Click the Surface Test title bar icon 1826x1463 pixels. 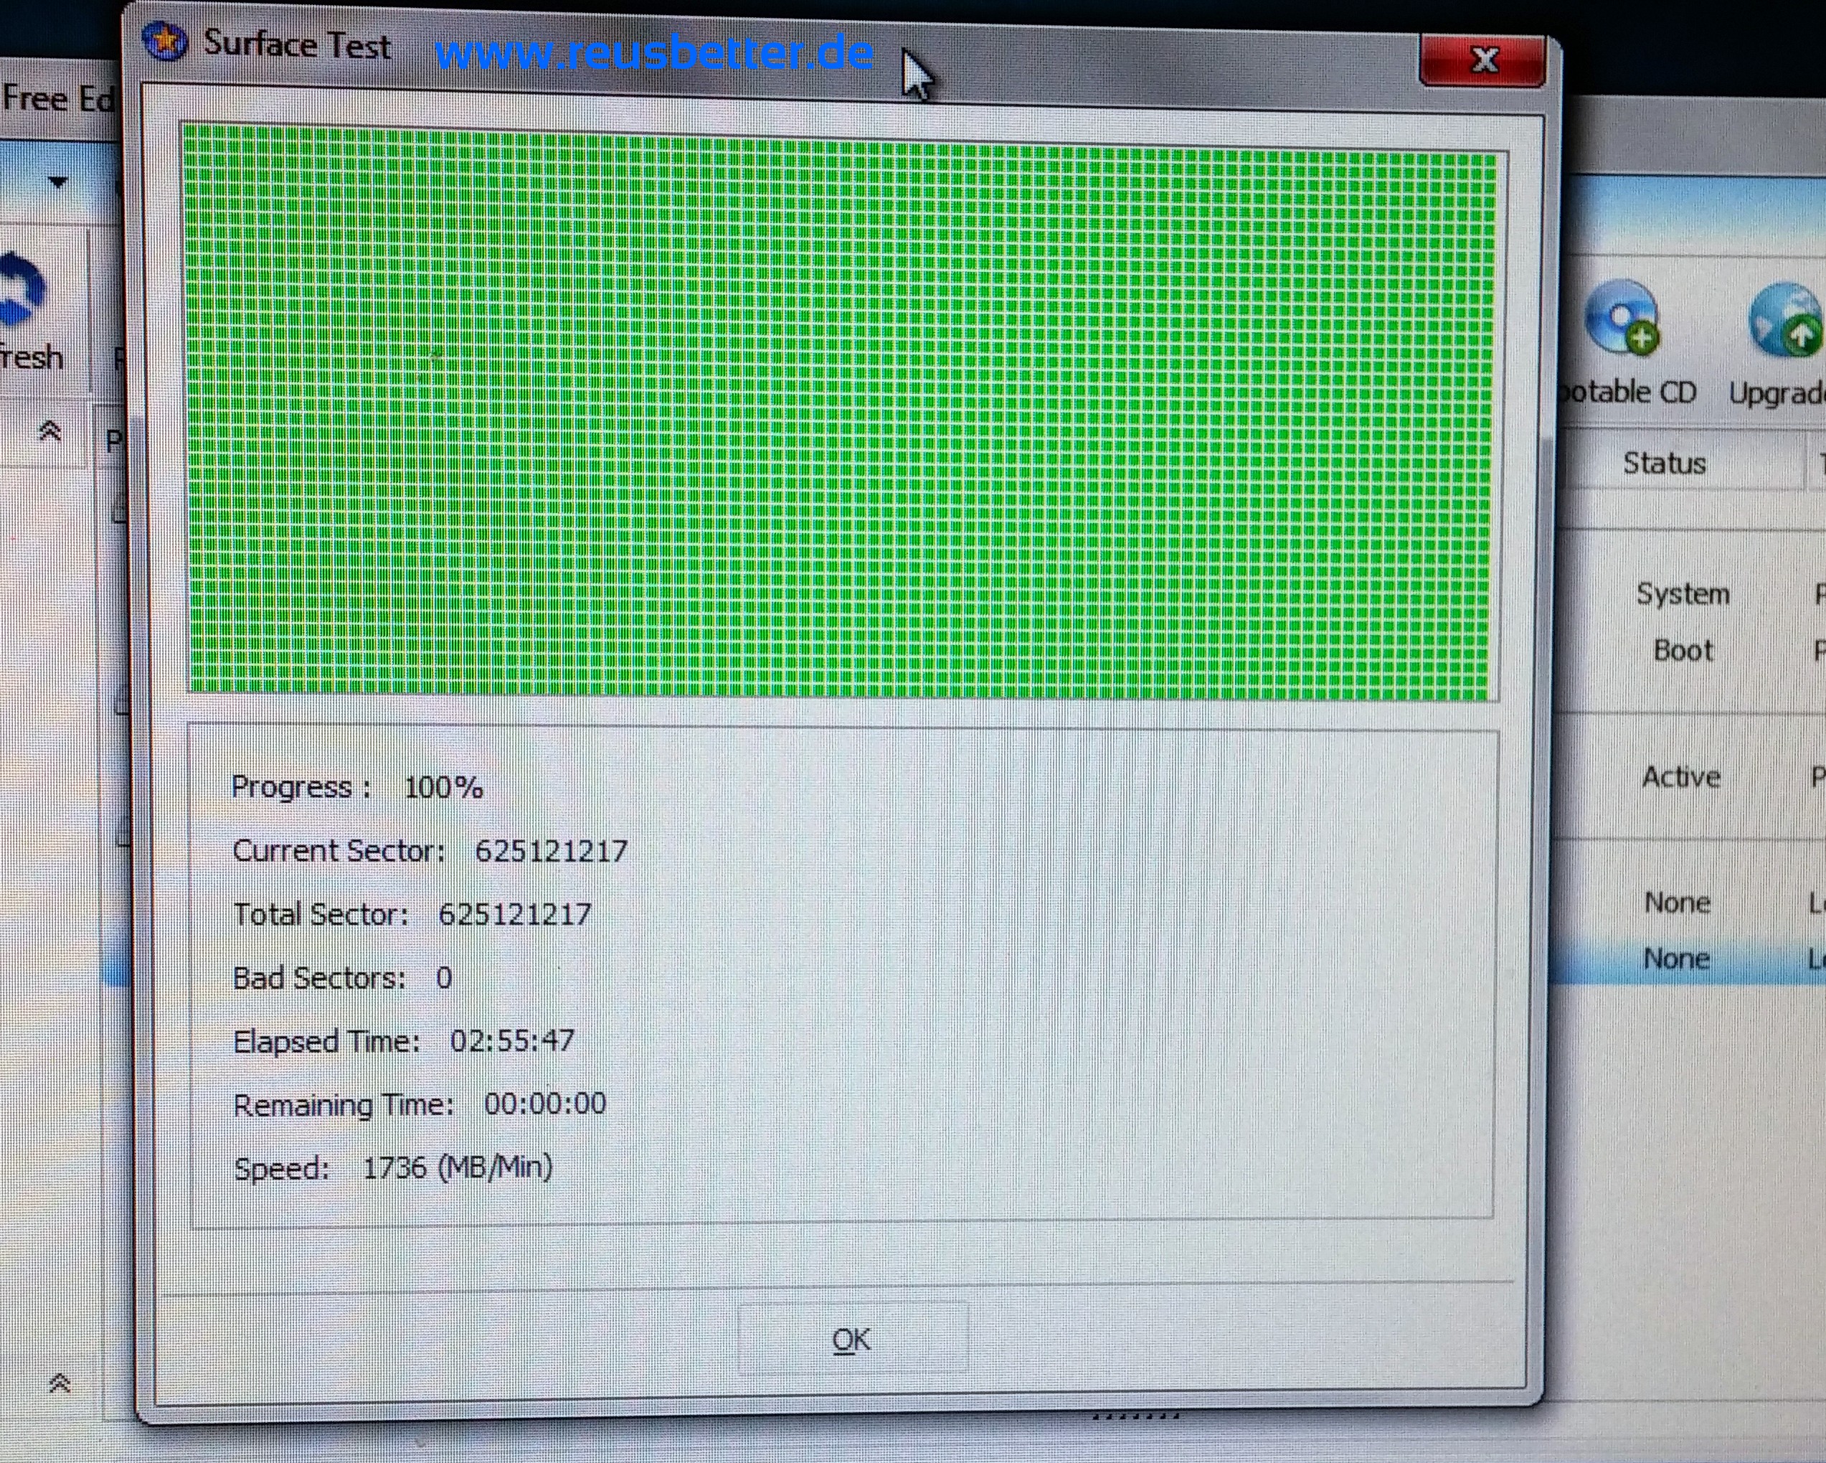[x=165, y=41]
